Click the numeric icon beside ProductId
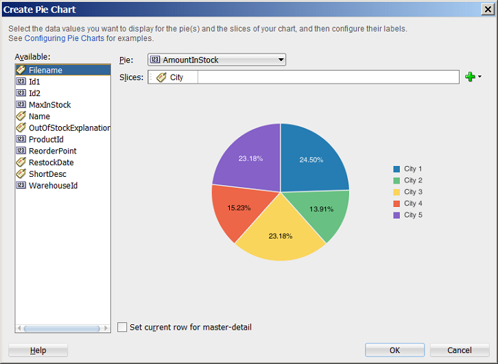 pyautogui.click(x=21, y=139)
